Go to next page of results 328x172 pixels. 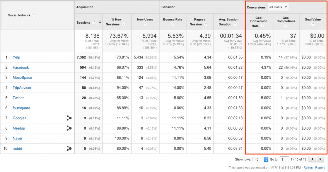click(320, 159)
